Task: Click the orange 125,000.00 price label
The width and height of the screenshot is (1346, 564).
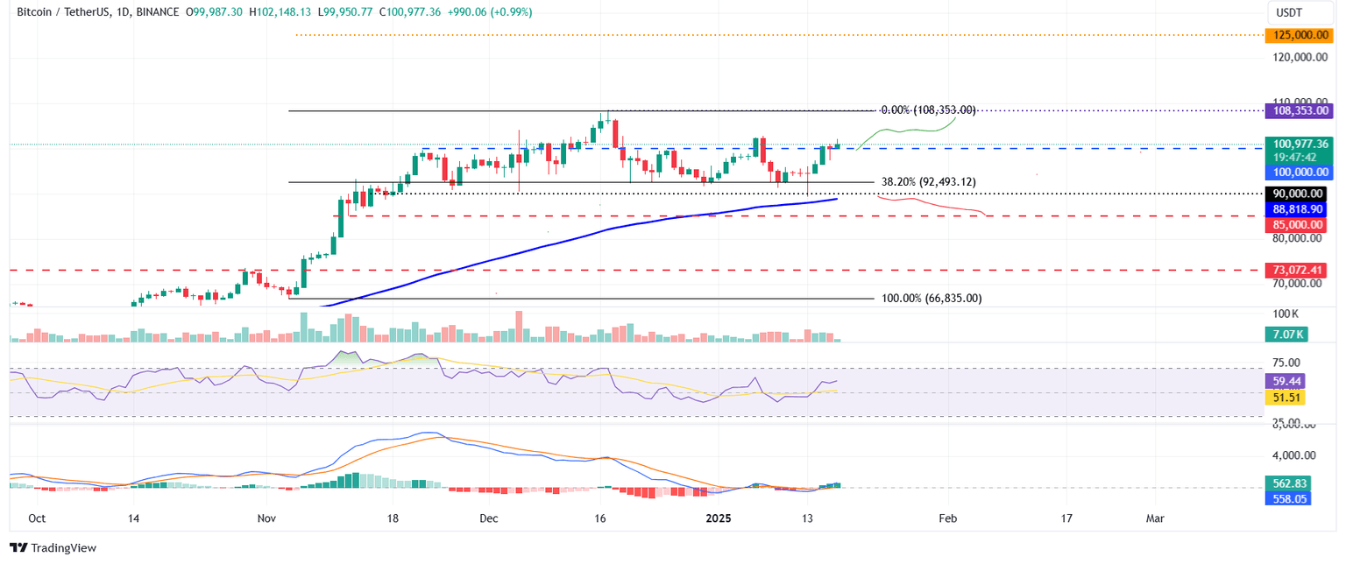Action: click(1299, 36)
